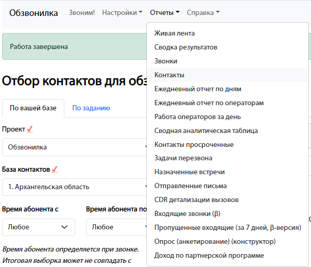The image size is (311, 267).
Task: Switch to the По заданию tab
Action: (91, 108)
